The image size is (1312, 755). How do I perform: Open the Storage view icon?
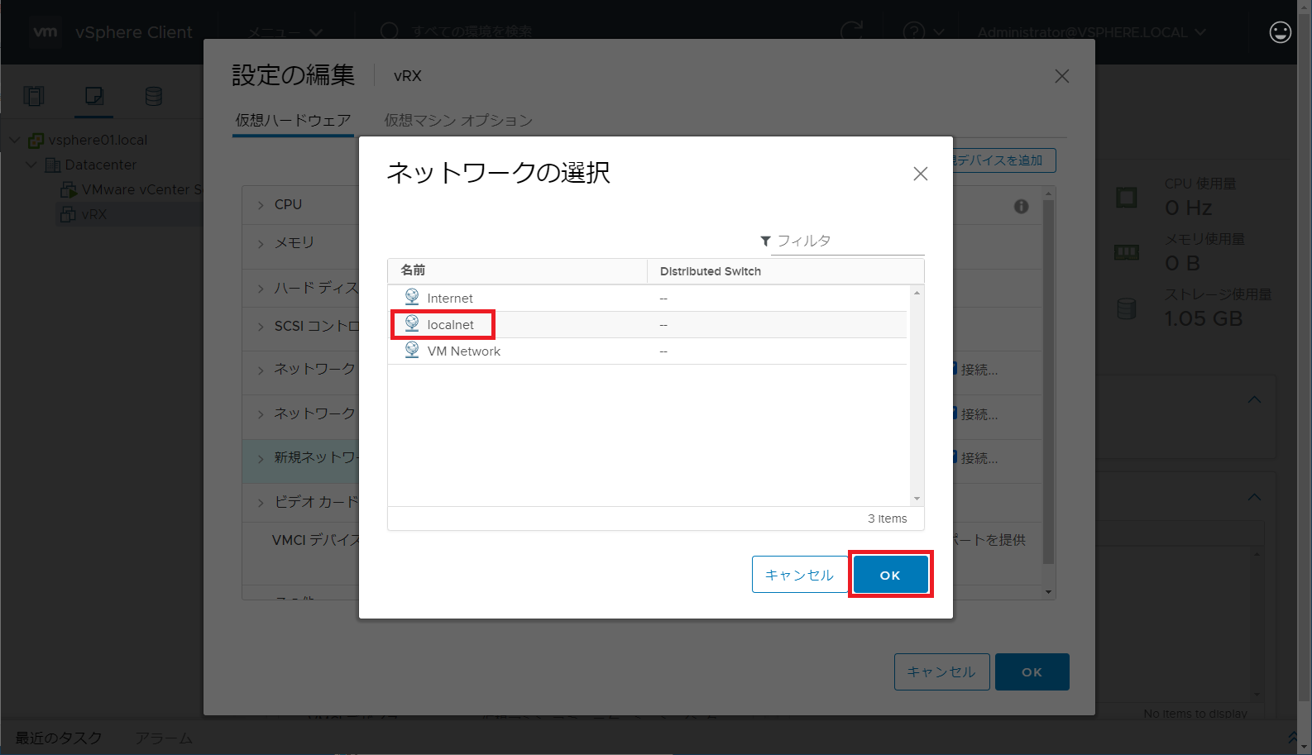click(x=154, y=96)
